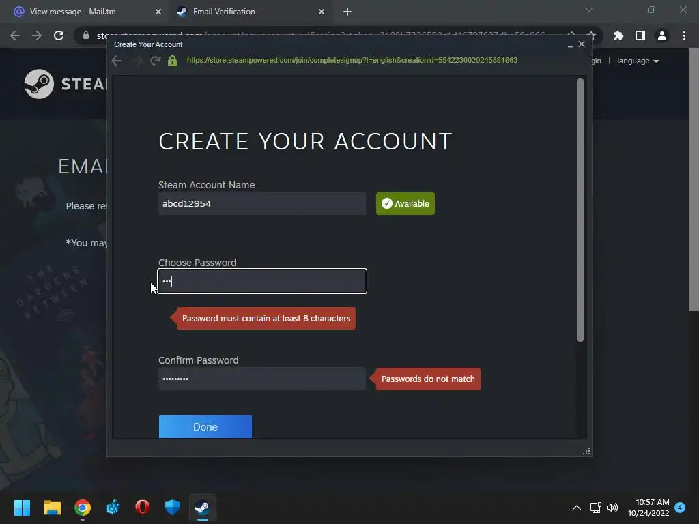Open the Windows Start menu

pos(22,508)
